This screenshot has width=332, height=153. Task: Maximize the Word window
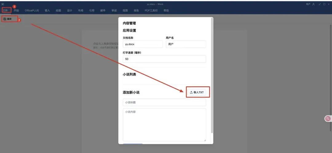coord(324,4)
